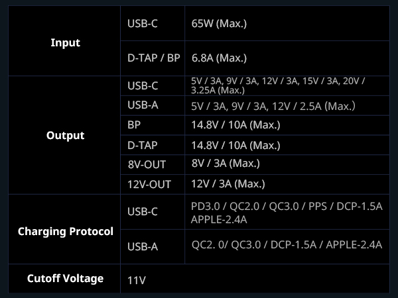Image resolution: width=398 pixels, height=298 pixels.
Task: Select the "65W (Max.)" value cell
Action: [x=218, y=24]
